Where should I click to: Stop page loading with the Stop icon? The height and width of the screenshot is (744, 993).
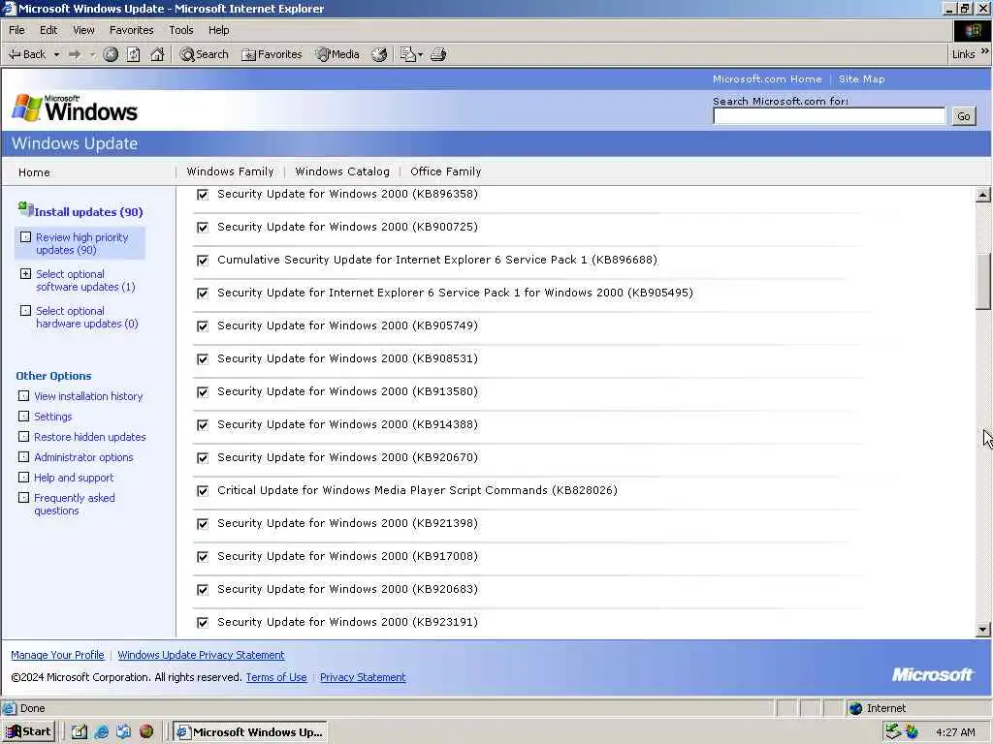point(111,54)
